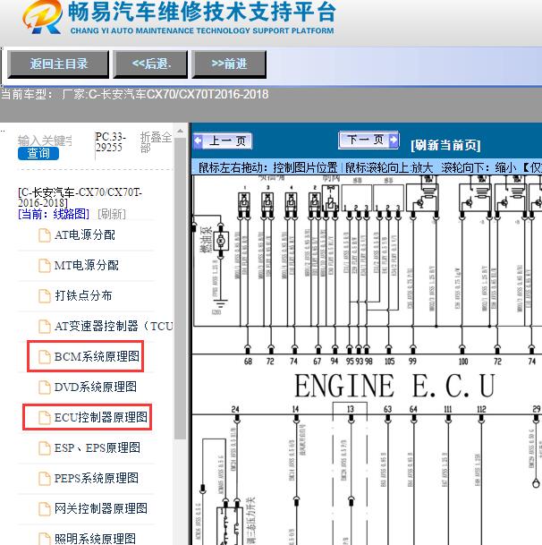Click file icon beside BCM系统原理图

point(44,357)
